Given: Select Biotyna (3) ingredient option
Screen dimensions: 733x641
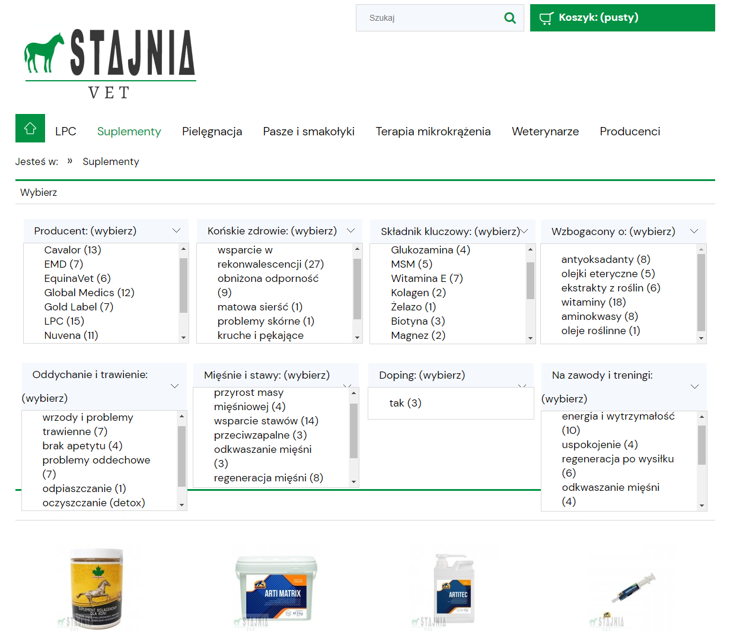Looking at the screenshot, I should [x=418, y=321].
